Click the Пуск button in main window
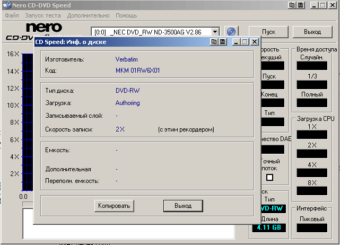This screenshot has width=340, height=245. coord(268,32)
